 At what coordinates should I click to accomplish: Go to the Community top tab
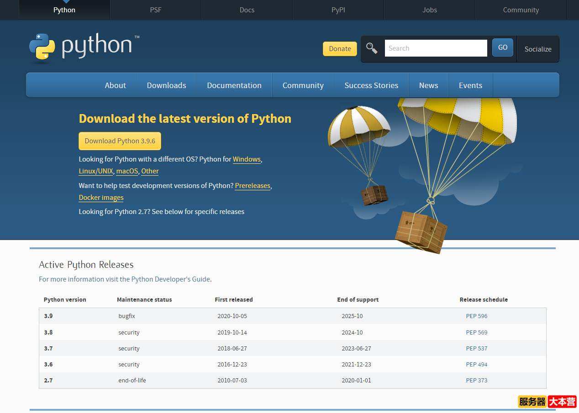[521, 10]
